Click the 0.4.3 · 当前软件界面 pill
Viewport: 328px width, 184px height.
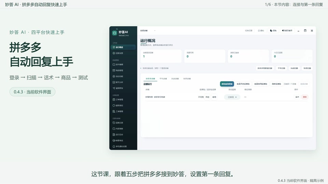(32, 92)
